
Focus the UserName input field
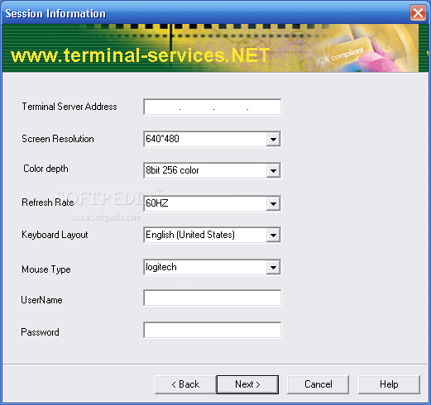click(x=213, y=298)
